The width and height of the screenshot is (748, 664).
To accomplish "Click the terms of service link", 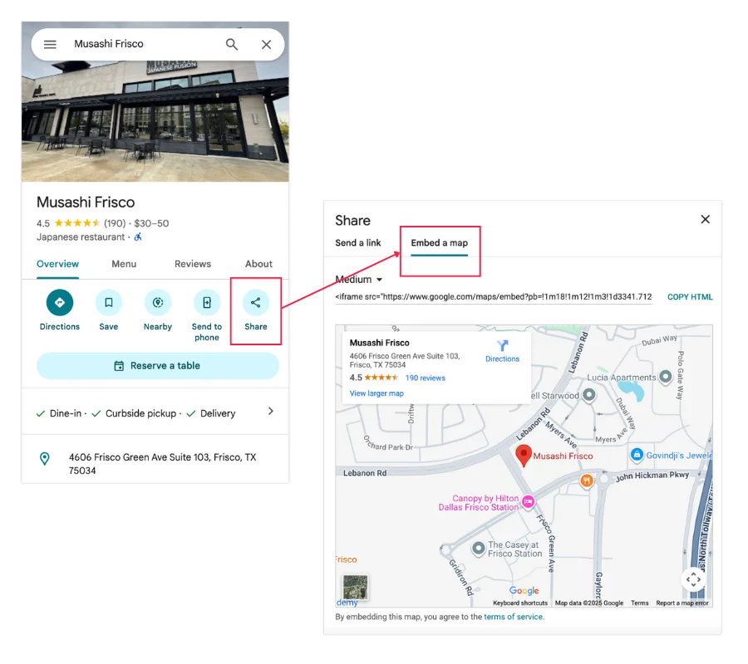I will 513,616.
